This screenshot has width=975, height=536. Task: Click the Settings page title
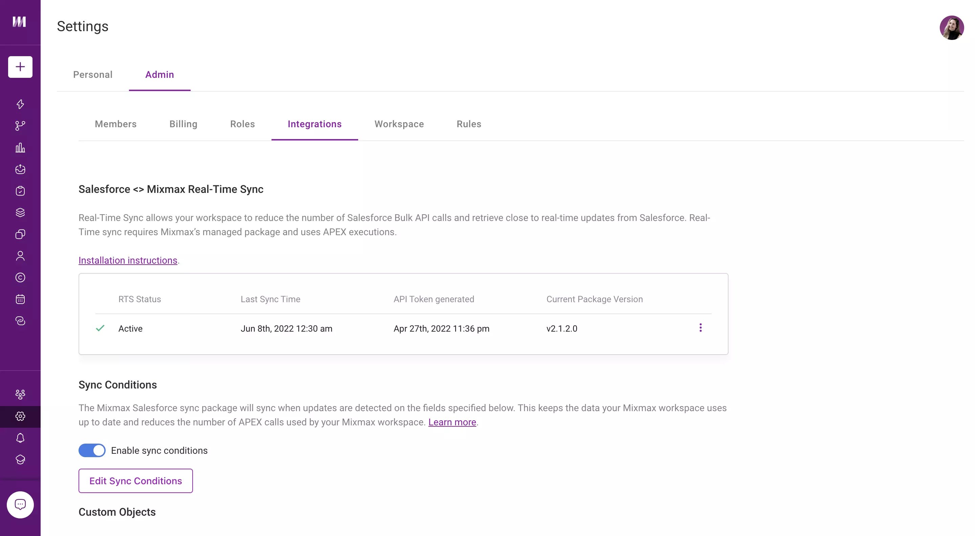click(83, 26)
